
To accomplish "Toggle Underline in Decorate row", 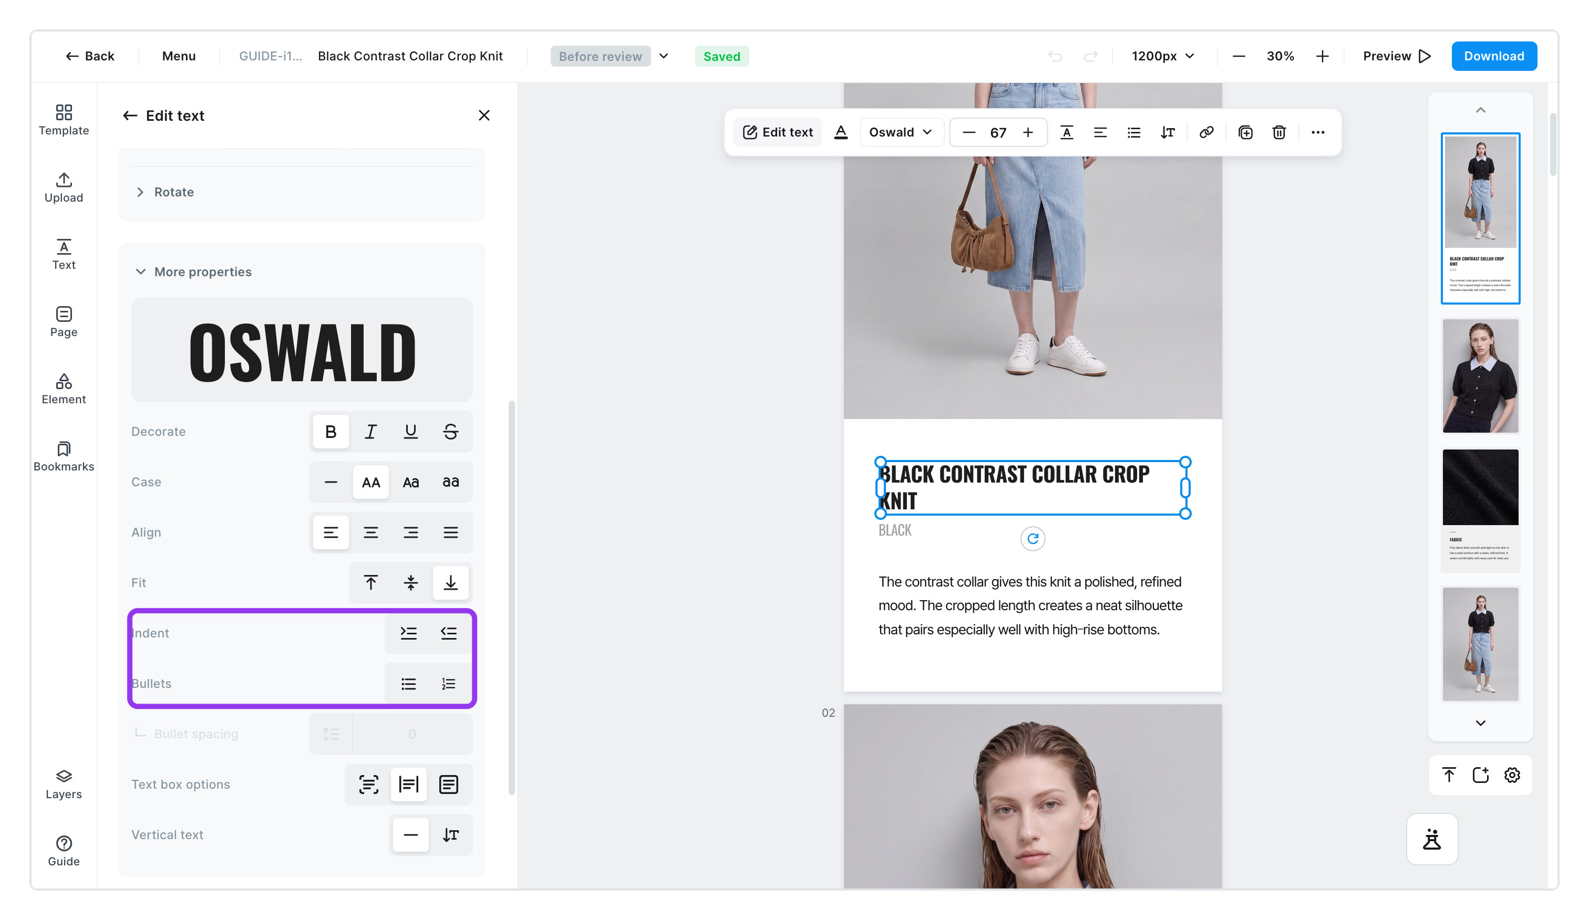I will (410, 432).
